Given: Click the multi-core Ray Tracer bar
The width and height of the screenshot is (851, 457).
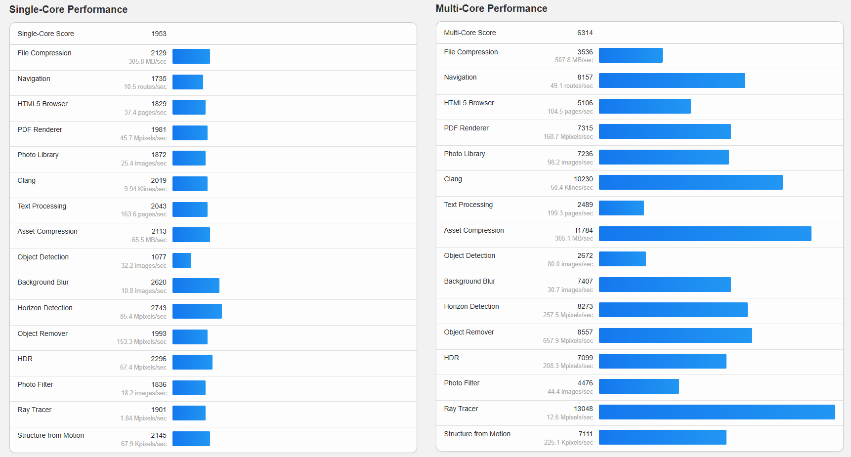Looking at the screenshot, I should [717, 412].
